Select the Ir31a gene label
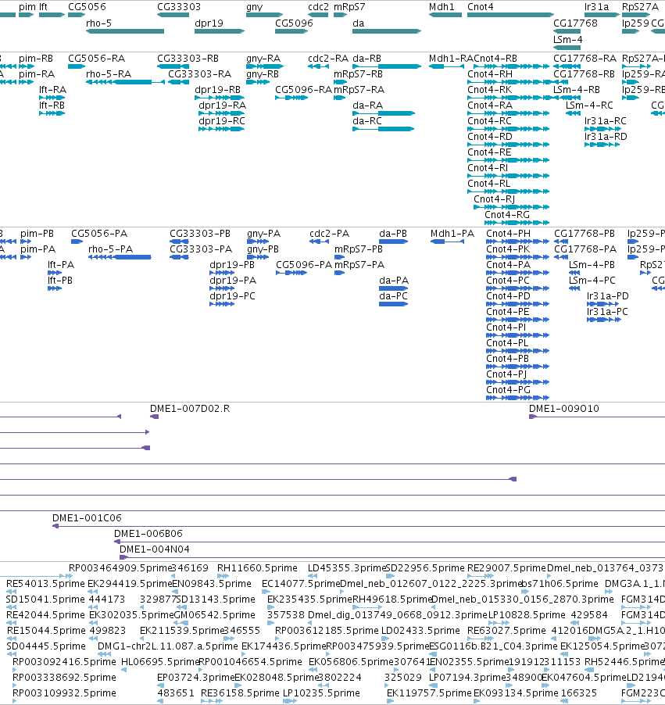The image size is (665, 705). click(x=596, y=7)
